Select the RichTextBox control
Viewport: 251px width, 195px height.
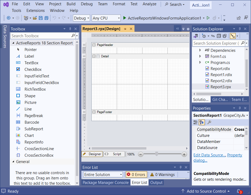35,89
